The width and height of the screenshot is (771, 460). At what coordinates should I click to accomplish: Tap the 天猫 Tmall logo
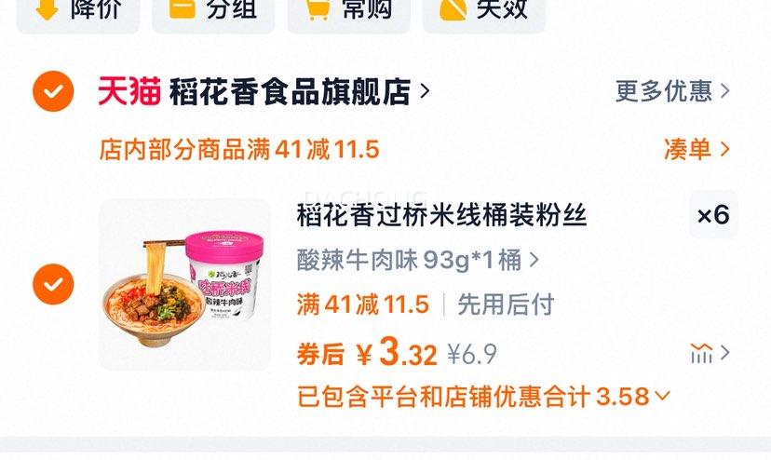coord(129,91)
